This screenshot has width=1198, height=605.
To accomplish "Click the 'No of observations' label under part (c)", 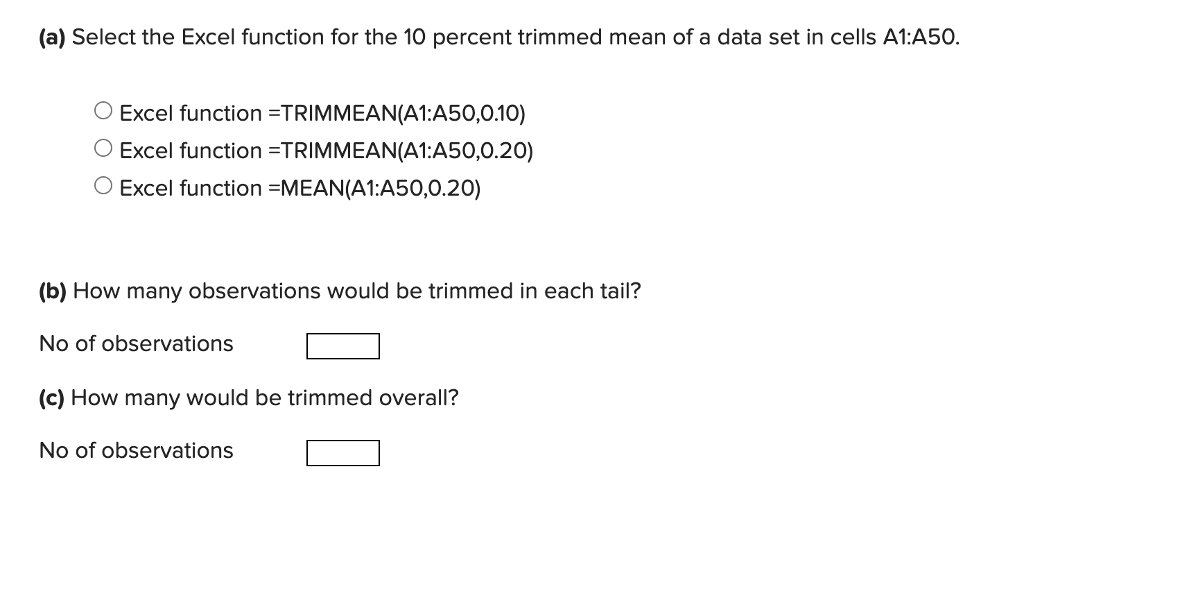I will pos(136,451).
